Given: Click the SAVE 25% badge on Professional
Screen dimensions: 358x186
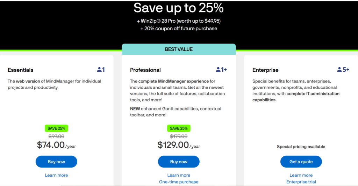Looking at the screenshot, I should coord(179,128).
